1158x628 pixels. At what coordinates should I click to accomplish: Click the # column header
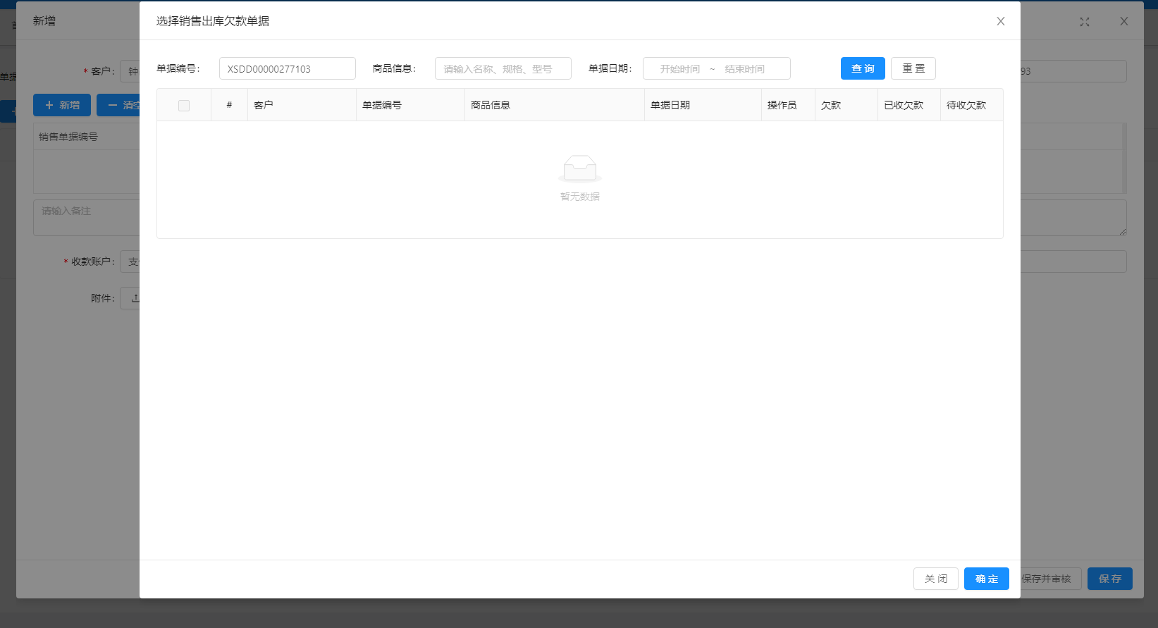[x=229, y=105]
